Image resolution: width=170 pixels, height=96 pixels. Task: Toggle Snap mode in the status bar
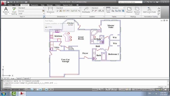(x=26, y=90)
